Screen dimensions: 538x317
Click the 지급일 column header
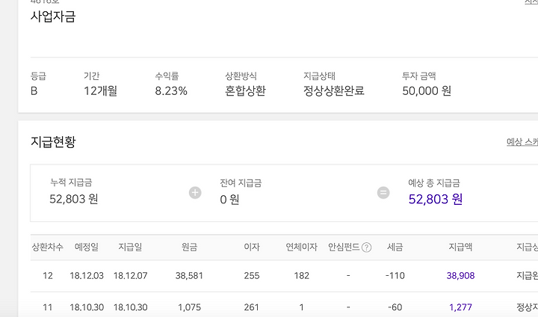130,247
